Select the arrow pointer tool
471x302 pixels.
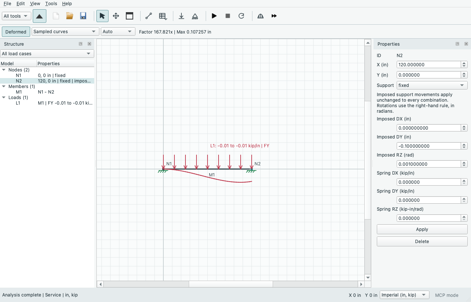[102, 16]
